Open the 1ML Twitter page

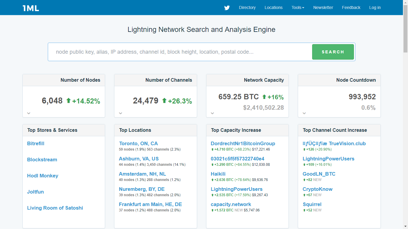[x=227, y=7]
